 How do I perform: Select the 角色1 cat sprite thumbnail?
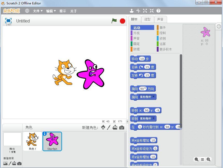pyautogui.click(x=32, y=141)
